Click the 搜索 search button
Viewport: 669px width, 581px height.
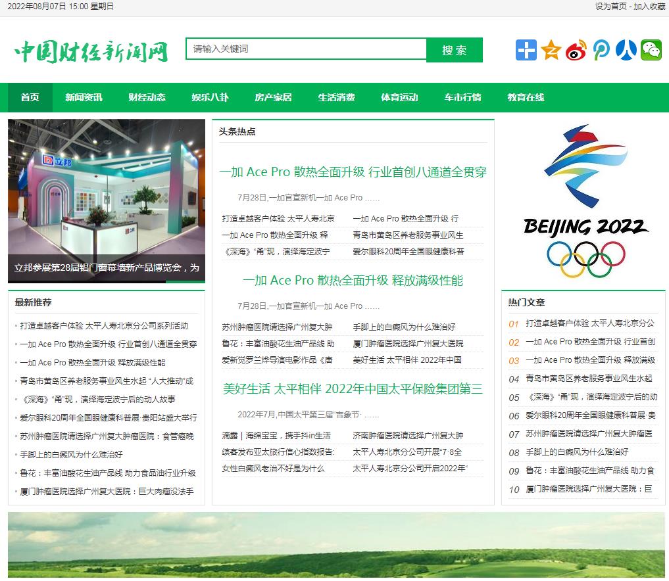[455, 50]
